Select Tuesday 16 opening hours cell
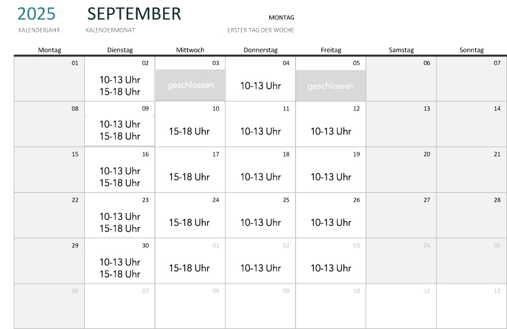Viewport: 507px width, 329px height. point(120,177)
